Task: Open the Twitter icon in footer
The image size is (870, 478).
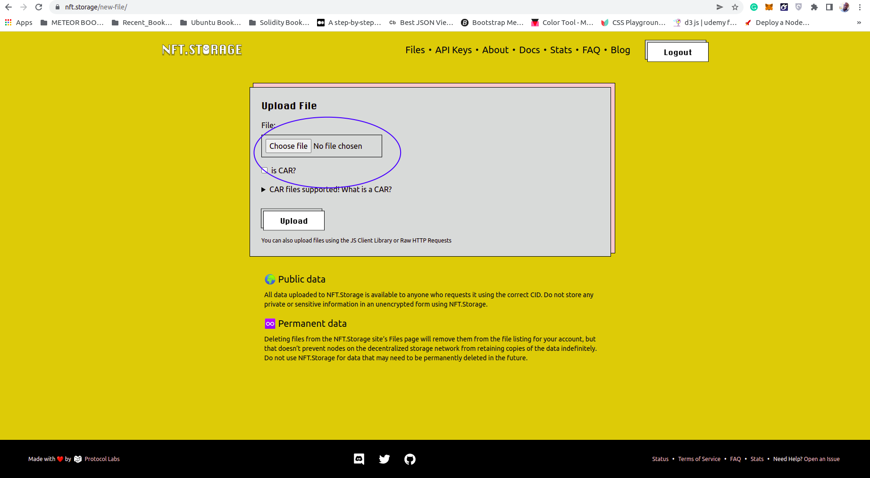Action: click(385, 459)
